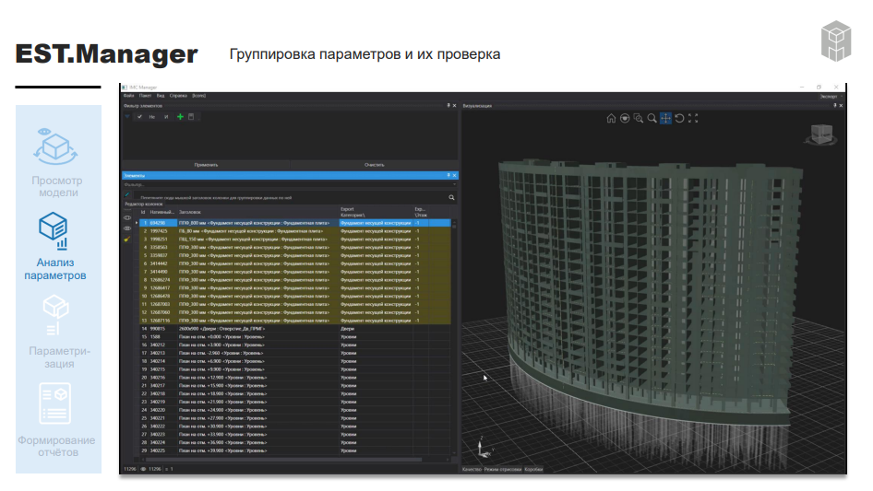Open the 'Файл' menu
The width and height of the screenshot is (873, 491).
coord(128,96)
